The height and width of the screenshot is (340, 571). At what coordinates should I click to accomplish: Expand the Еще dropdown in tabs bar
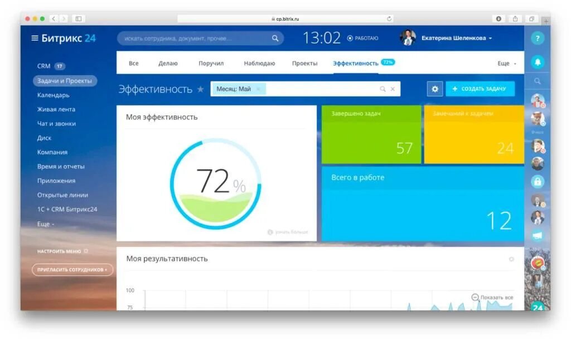506,64
